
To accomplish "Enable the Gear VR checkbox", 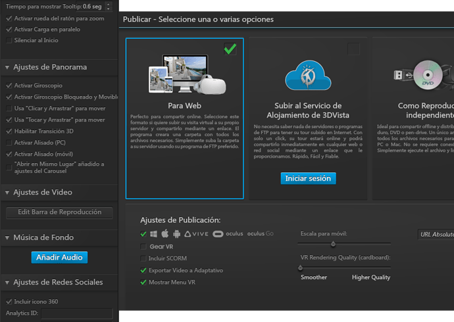I will [x=143, y=246].
